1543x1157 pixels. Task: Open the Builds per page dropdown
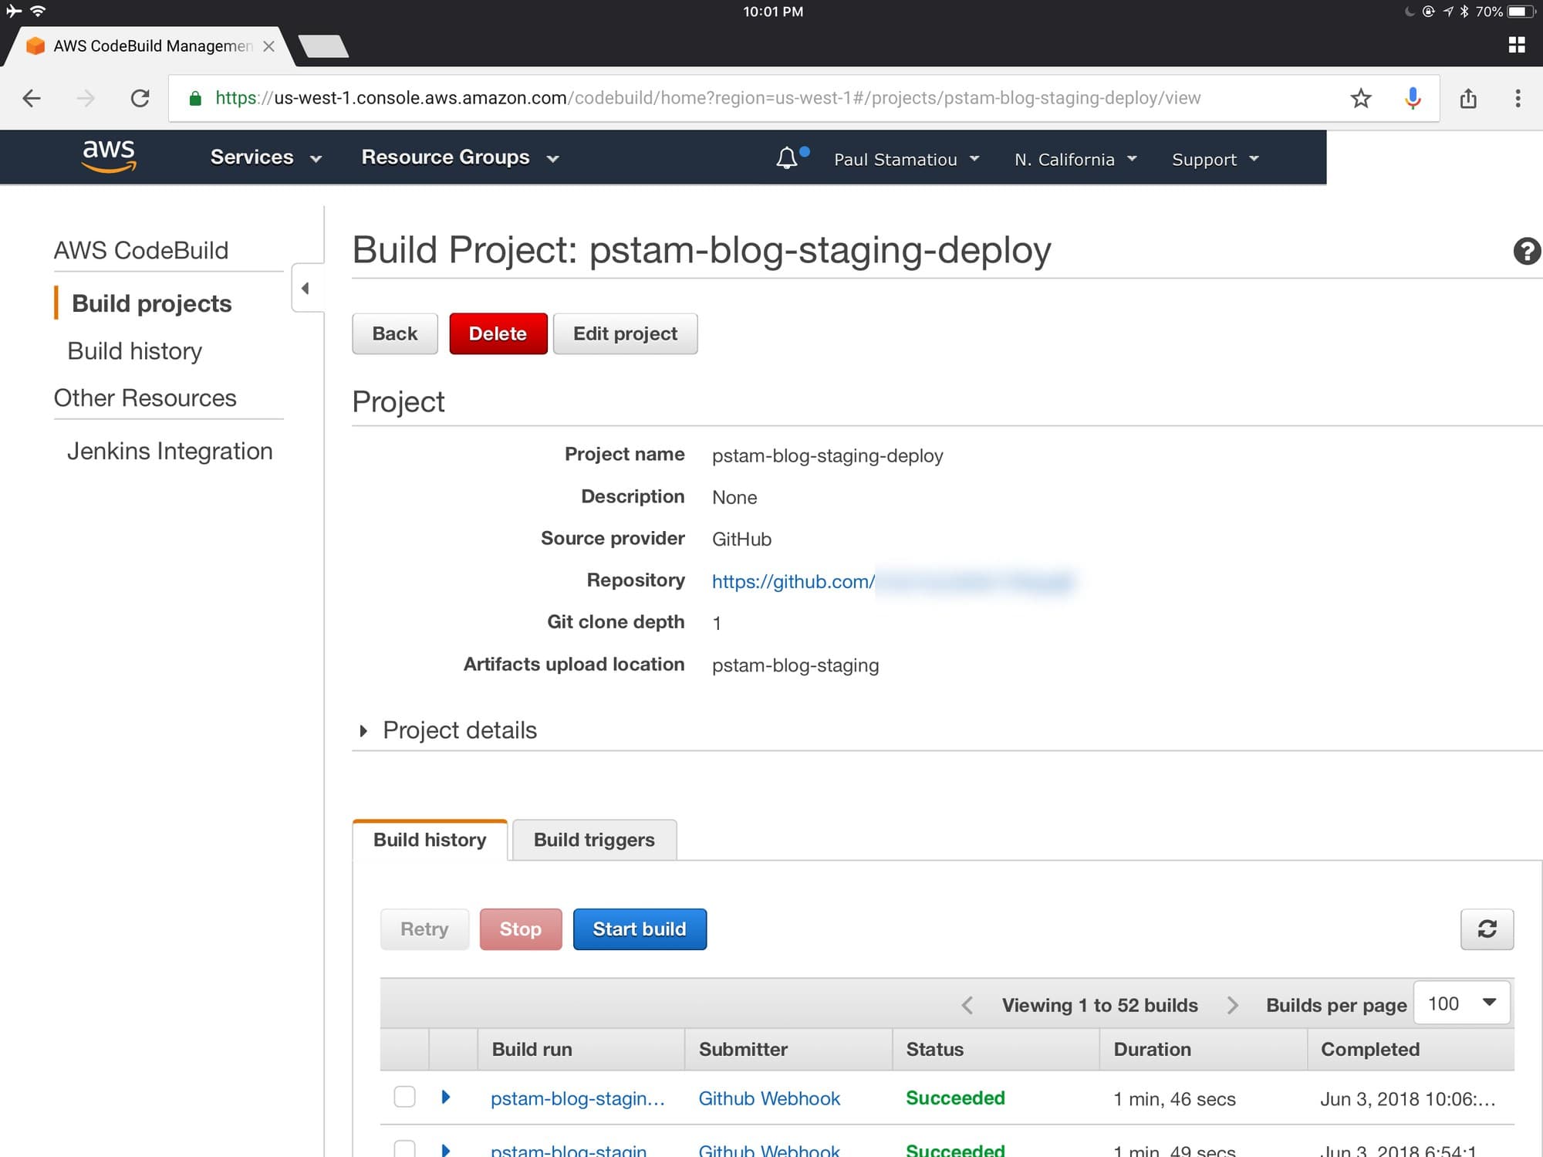coord(1461,1003)
